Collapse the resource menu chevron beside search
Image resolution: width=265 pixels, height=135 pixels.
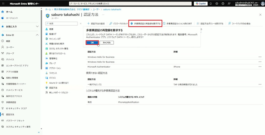click(x=81, y=23)
